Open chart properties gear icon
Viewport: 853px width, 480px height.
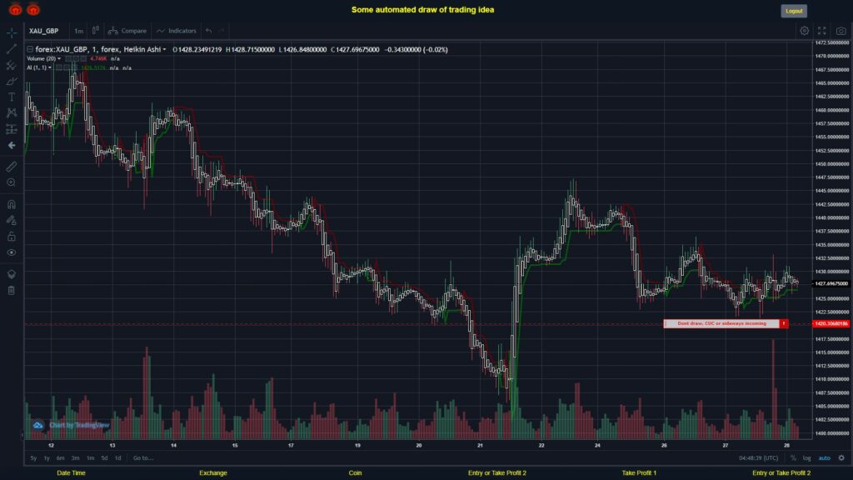click(x=804, y=31)
